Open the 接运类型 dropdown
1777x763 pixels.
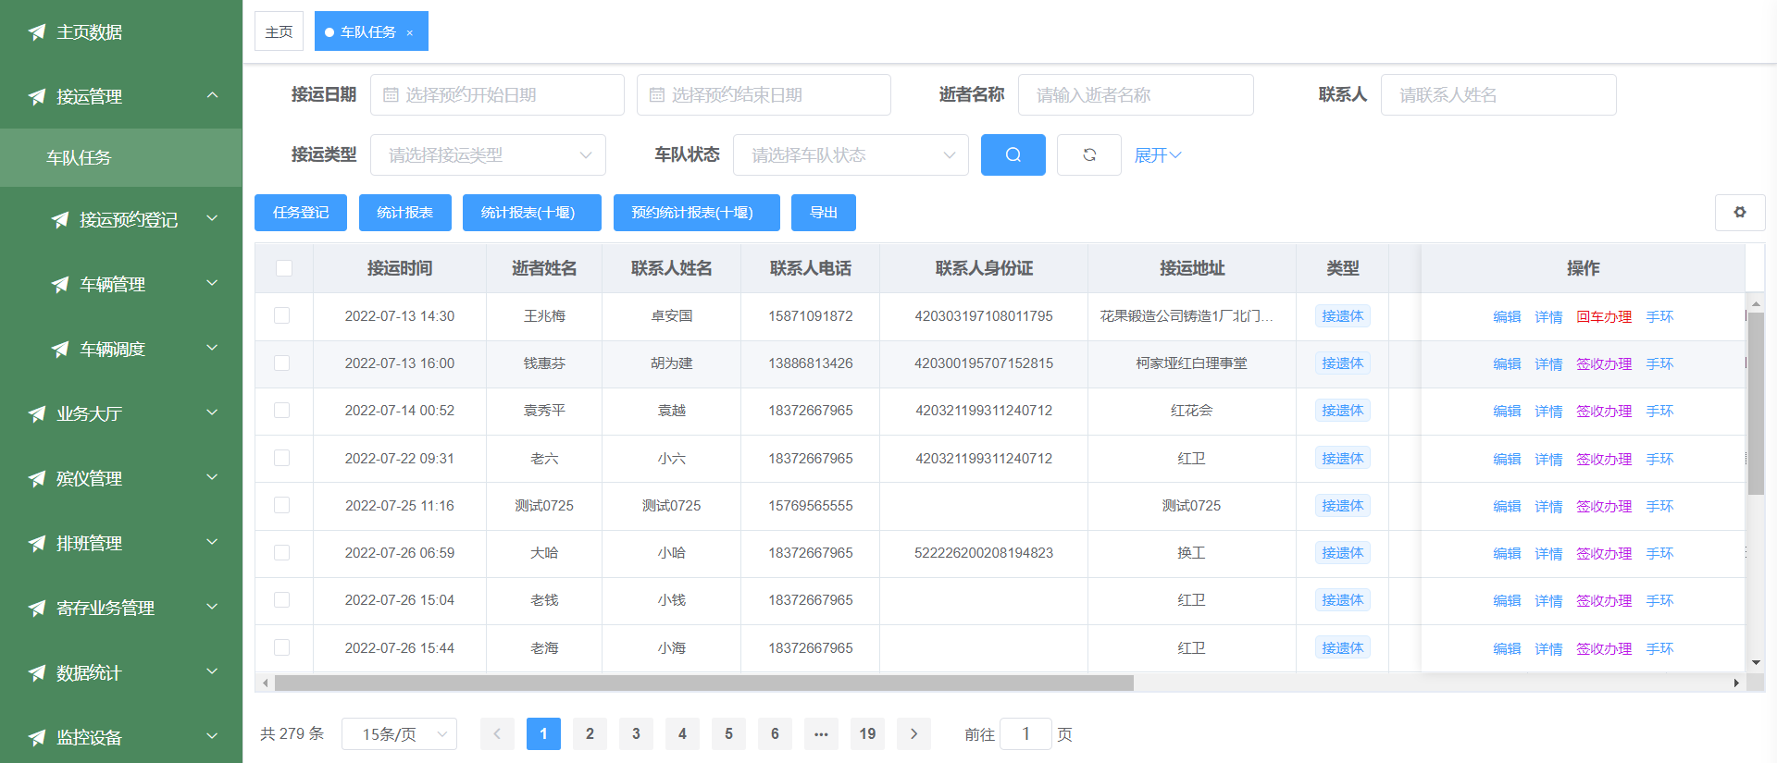pos(488,154)
